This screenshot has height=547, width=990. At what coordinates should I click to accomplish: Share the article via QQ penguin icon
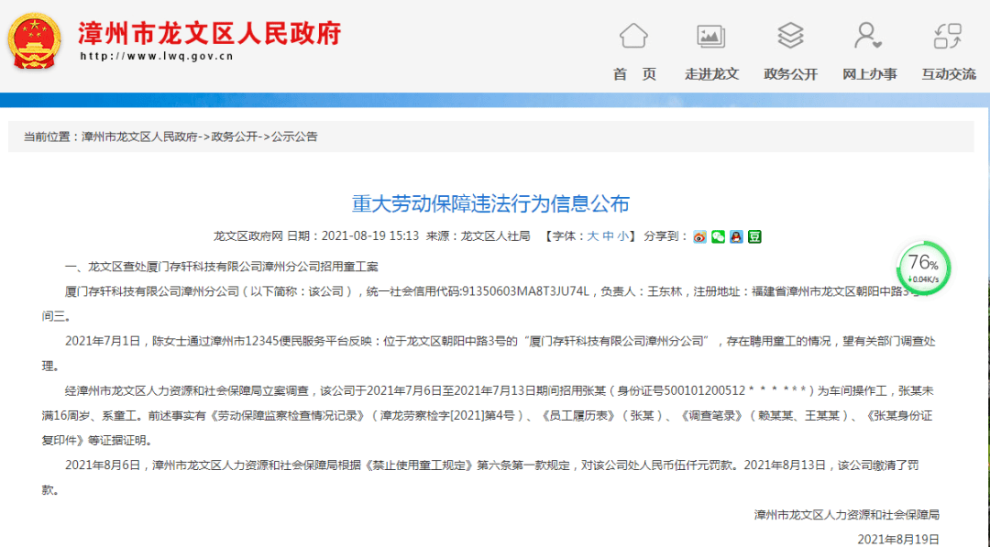(x=736, y=236)
